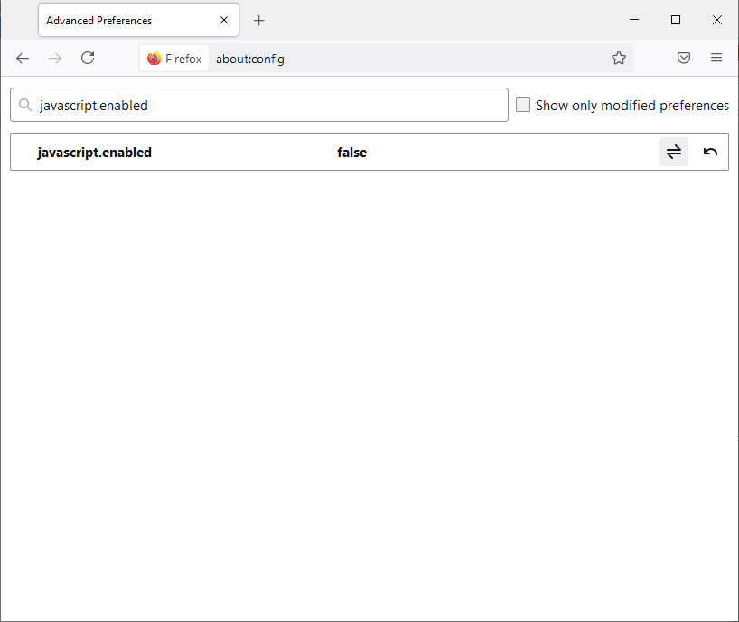The width and height of the screenshot is (739, 622).
Task: Toggle the javascript.enabled preference value
Action: (x=673, y=152)
